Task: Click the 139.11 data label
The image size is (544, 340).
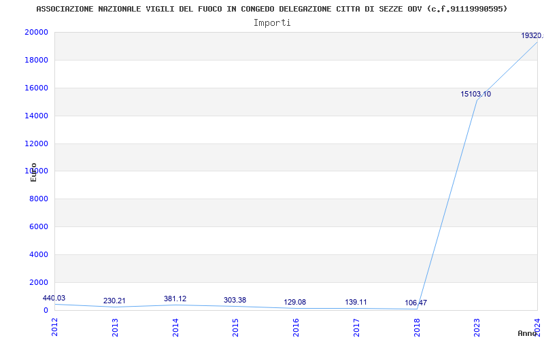Action: [356, 302]
